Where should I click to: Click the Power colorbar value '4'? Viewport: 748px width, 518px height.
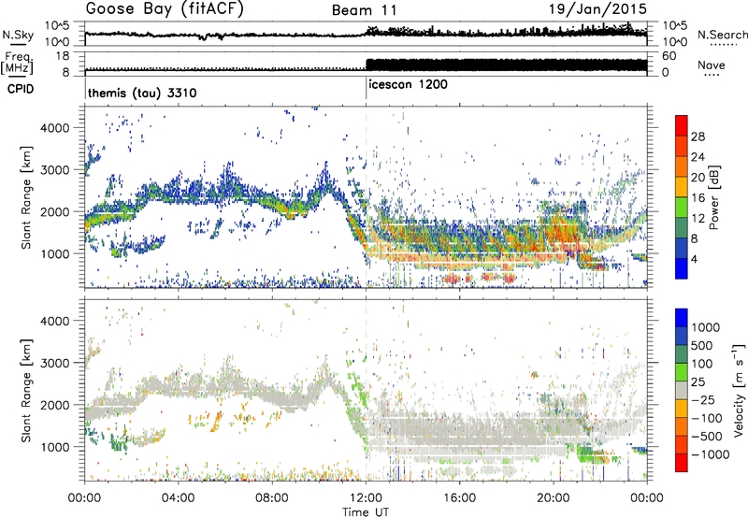695,259
